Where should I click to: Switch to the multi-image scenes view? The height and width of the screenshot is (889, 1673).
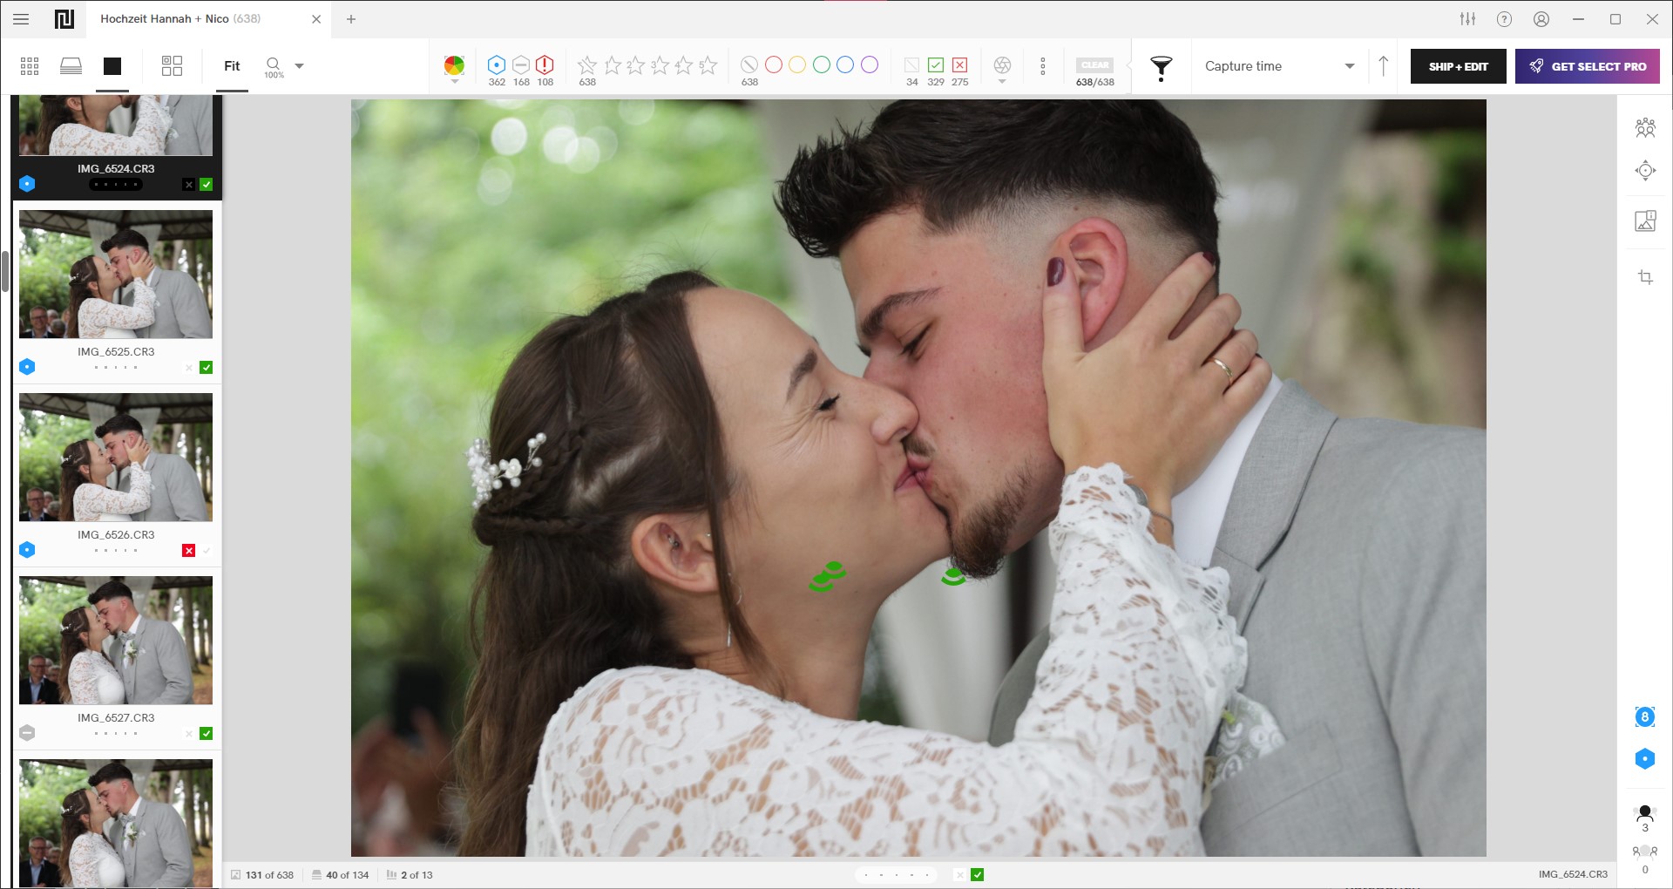173,66
